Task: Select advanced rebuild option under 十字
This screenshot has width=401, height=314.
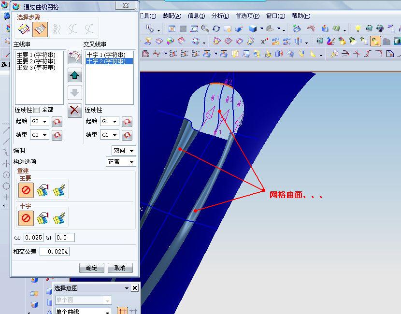Action: click(x=59, y=218)
